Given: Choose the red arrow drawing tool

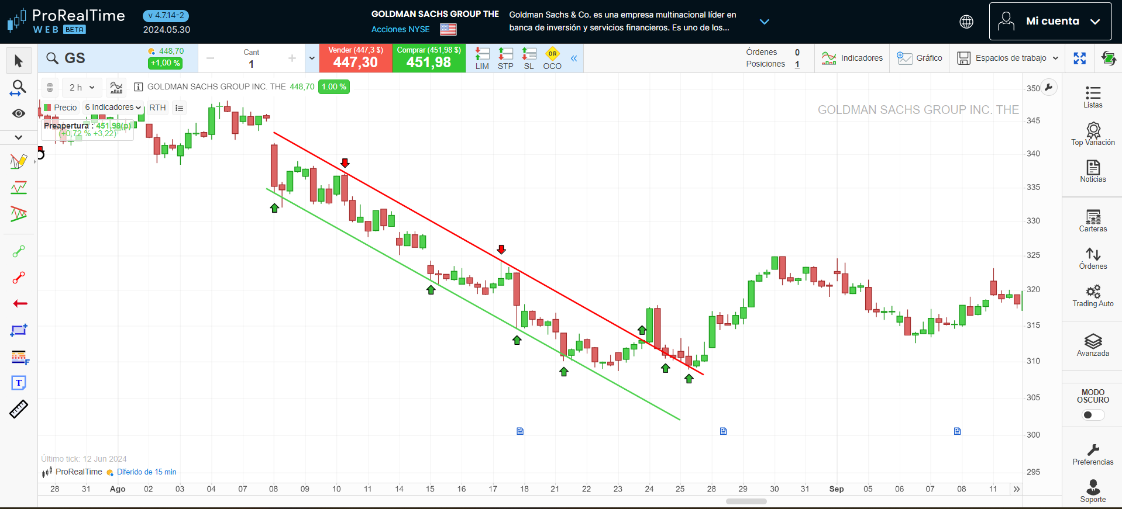Looking at the screenshot, I should pos(19,303).
